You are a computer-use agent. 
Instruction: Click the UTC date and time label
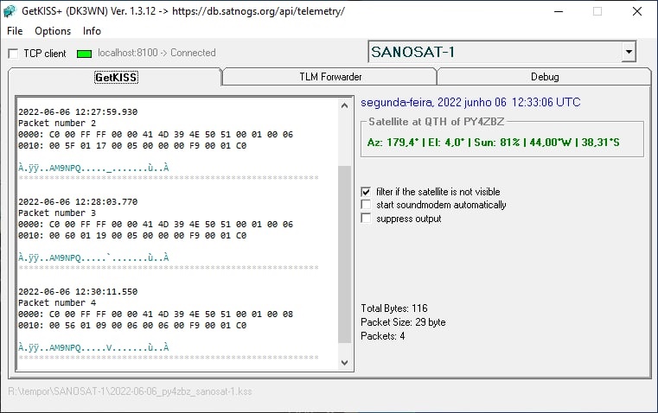pyautogui.click(x=470, y=102)
